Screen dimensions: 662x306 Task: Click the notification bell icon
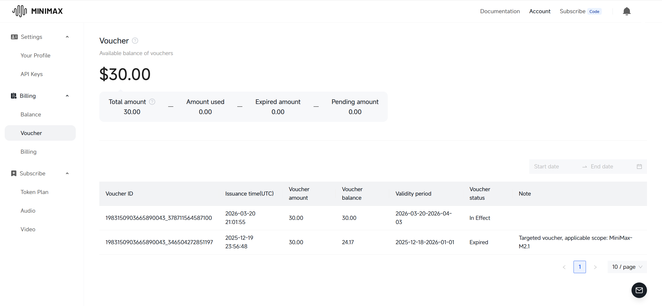627,11
